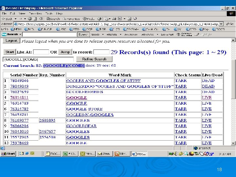Click inside the List At input field
Image resolution: width=236 pixels, height=177 pixels.
pos(41,52)
